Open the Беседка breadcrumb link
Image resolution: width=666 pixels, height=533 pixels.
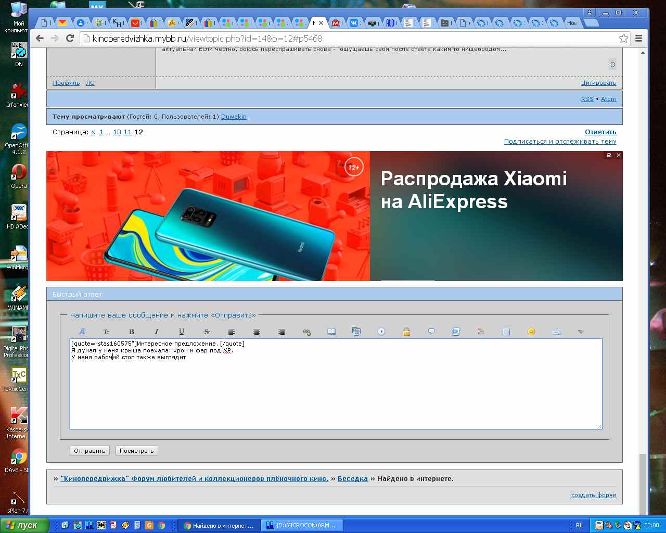pos(353,479)
